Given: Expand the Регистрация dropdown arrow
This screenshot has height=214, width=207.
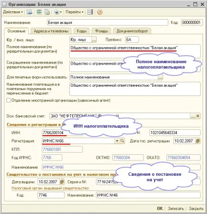Looking at the screenshot, I should tap(117, 141).
